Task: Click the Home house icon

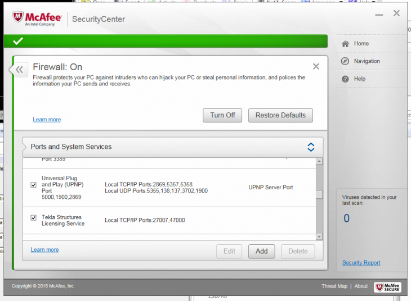Action: [x=345, y=44]
